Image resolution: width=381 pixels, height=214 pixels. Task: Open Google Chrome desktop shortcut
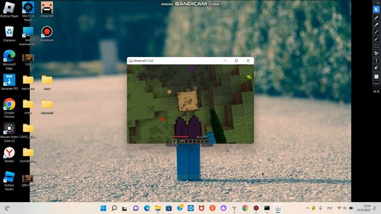pos(10,108)
